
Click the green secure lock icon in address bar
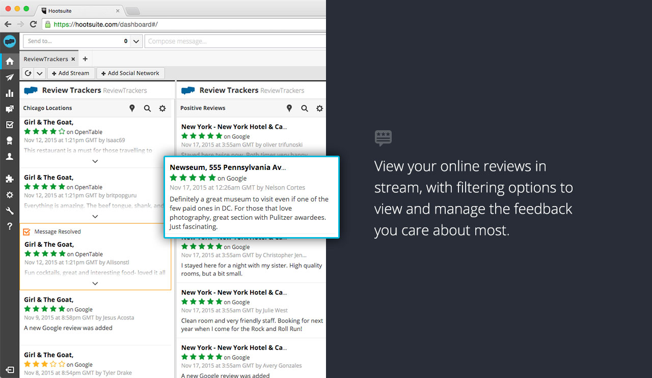tap(47, 24)
